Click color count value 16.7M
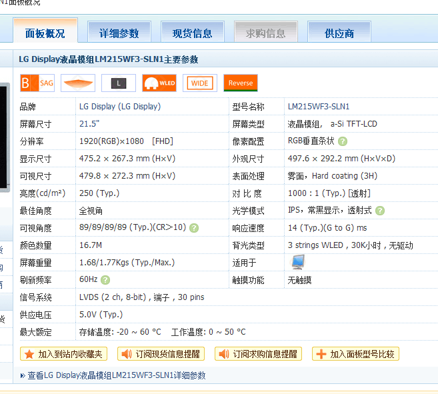 click(x=91, y=245)
